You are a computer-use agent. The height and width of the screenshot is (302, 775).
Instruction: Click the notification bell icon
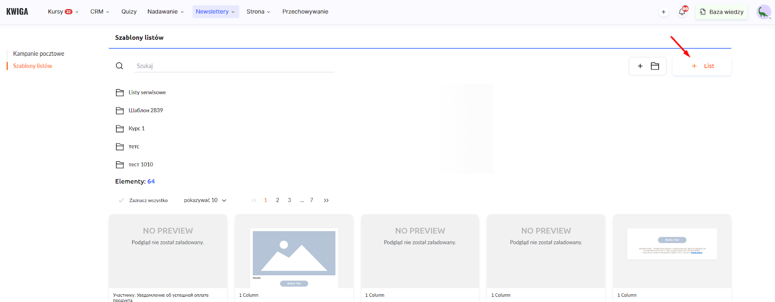coord(682,12)
